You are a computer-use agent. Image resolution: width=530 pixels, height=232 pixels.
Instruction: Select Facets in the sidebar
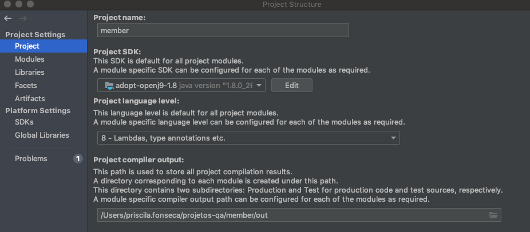(x=26, y=85)
